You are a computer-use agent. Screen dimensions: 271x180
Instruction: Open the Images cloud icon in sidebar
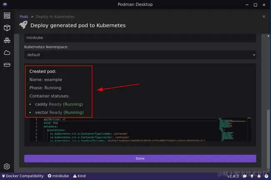[7, 52]
